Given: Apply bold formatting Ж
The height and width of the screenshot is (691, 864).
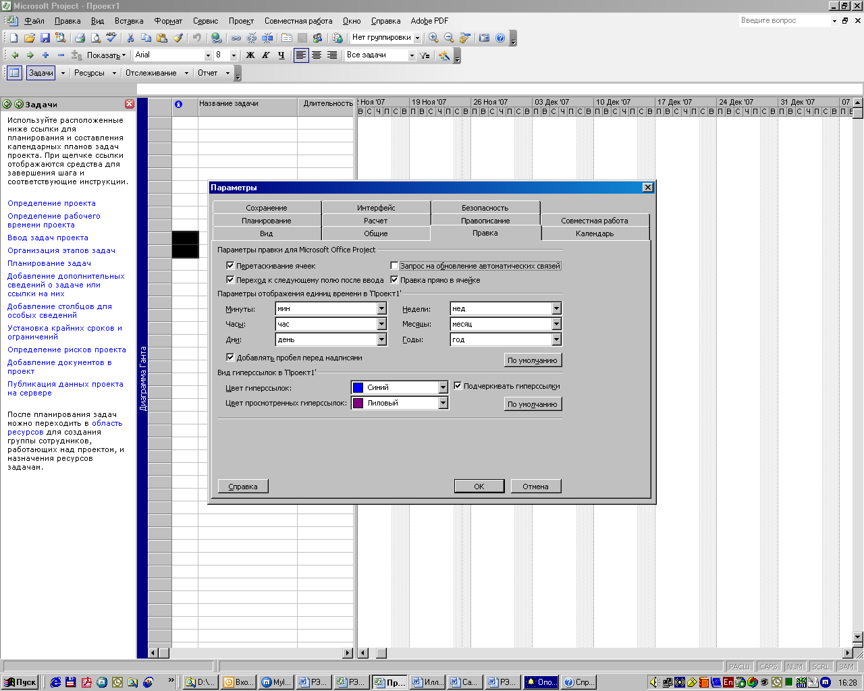Looking at the screenshot, I should coord(250,55).
